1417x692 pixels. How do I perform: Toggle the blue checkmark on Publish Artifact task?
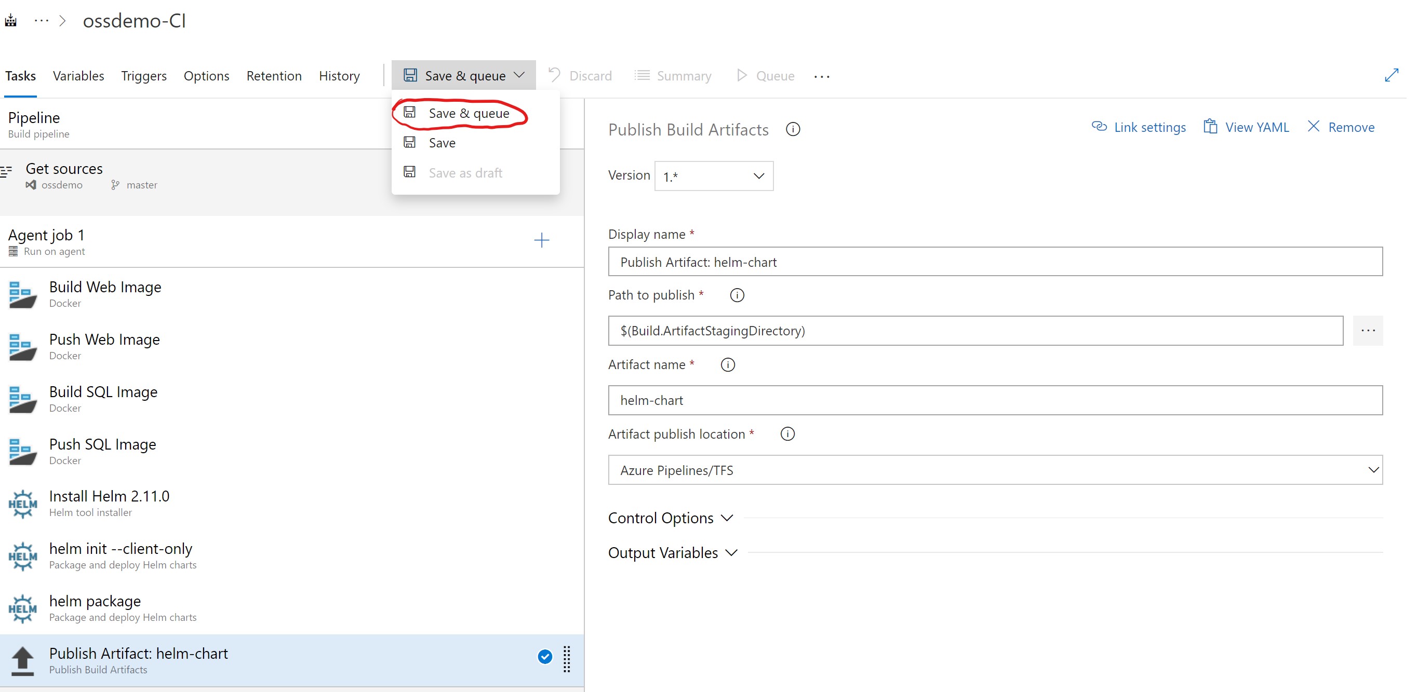[x=544, y=656]
